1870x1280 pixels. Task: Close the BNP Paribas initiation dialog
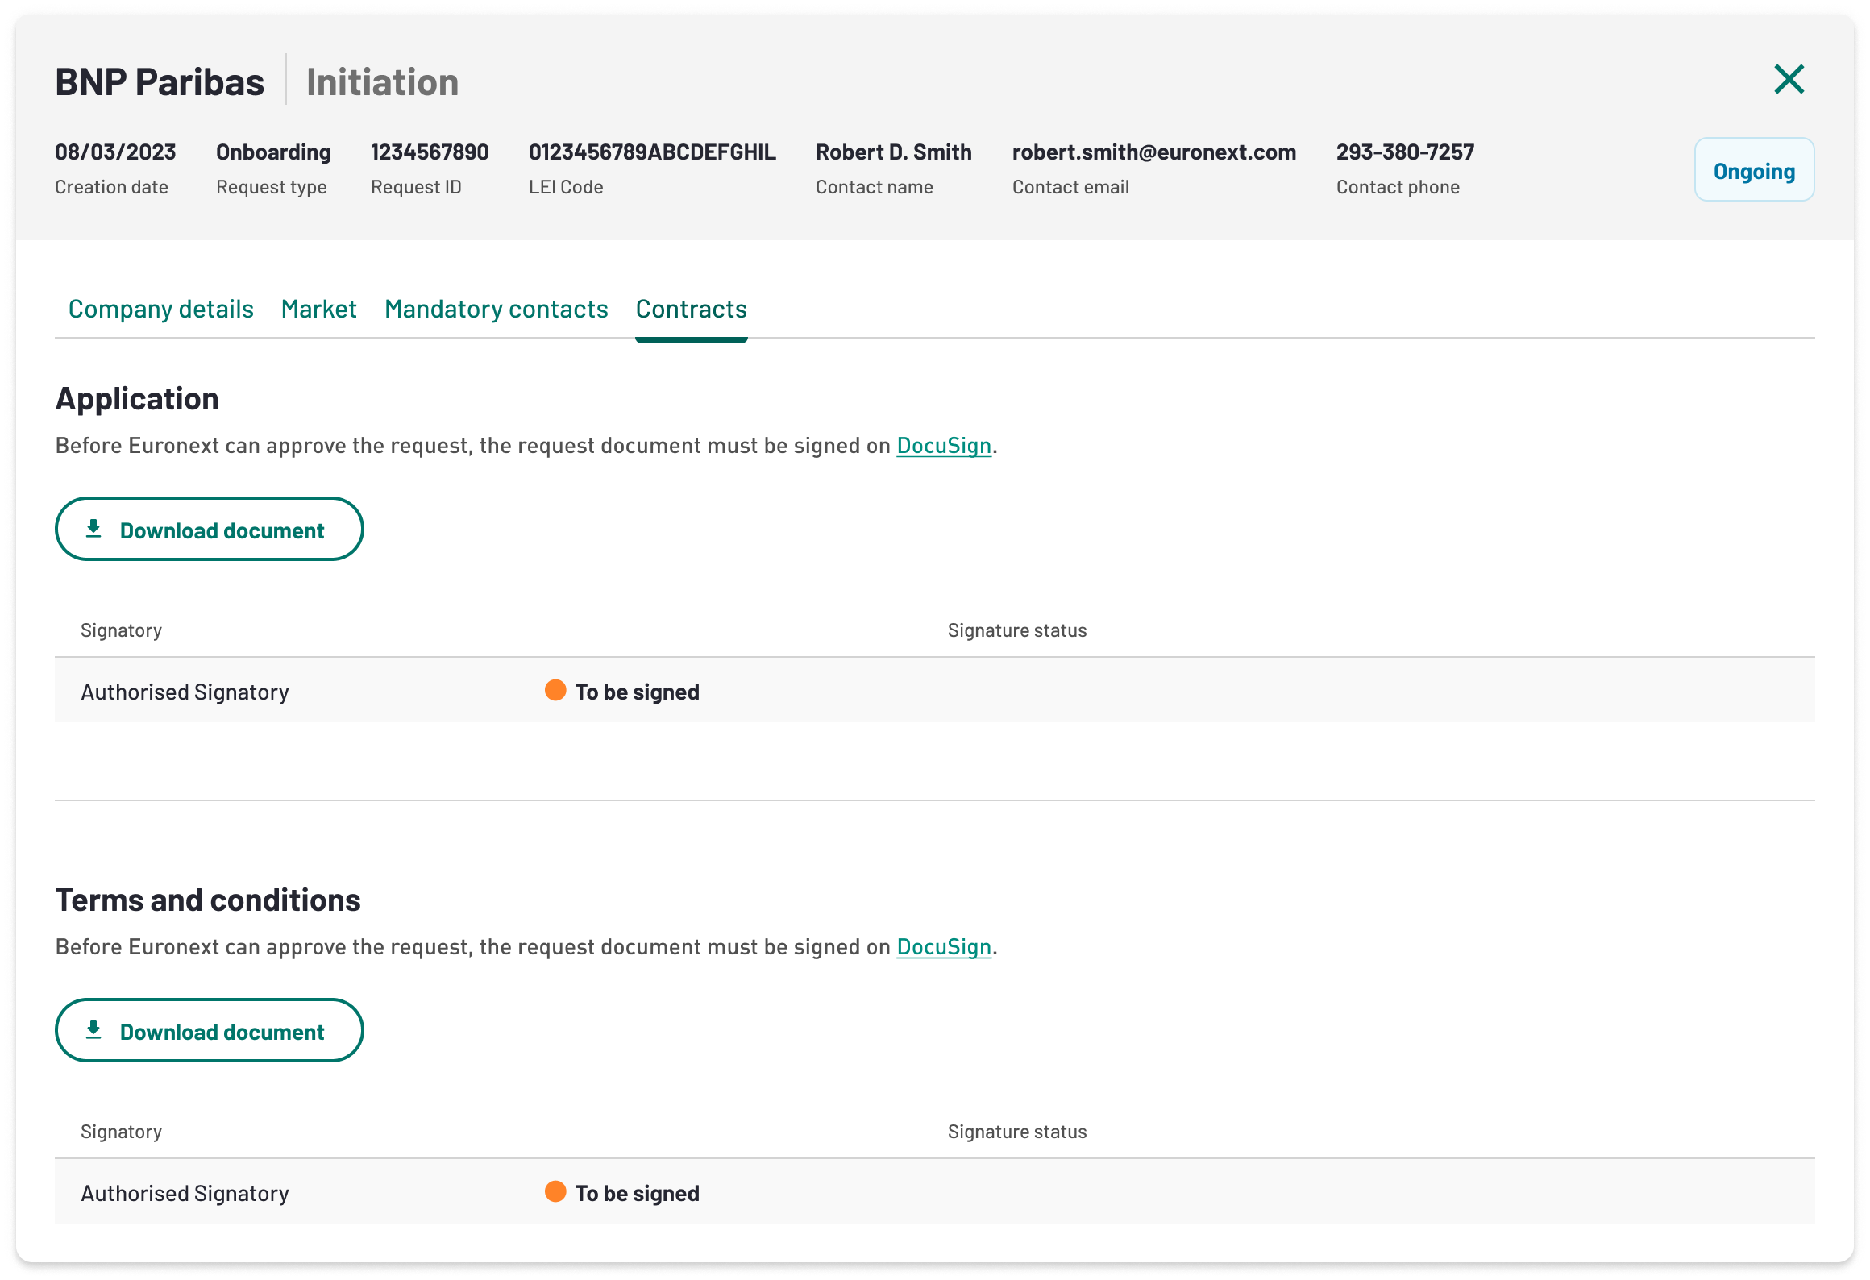(1789, 80)
